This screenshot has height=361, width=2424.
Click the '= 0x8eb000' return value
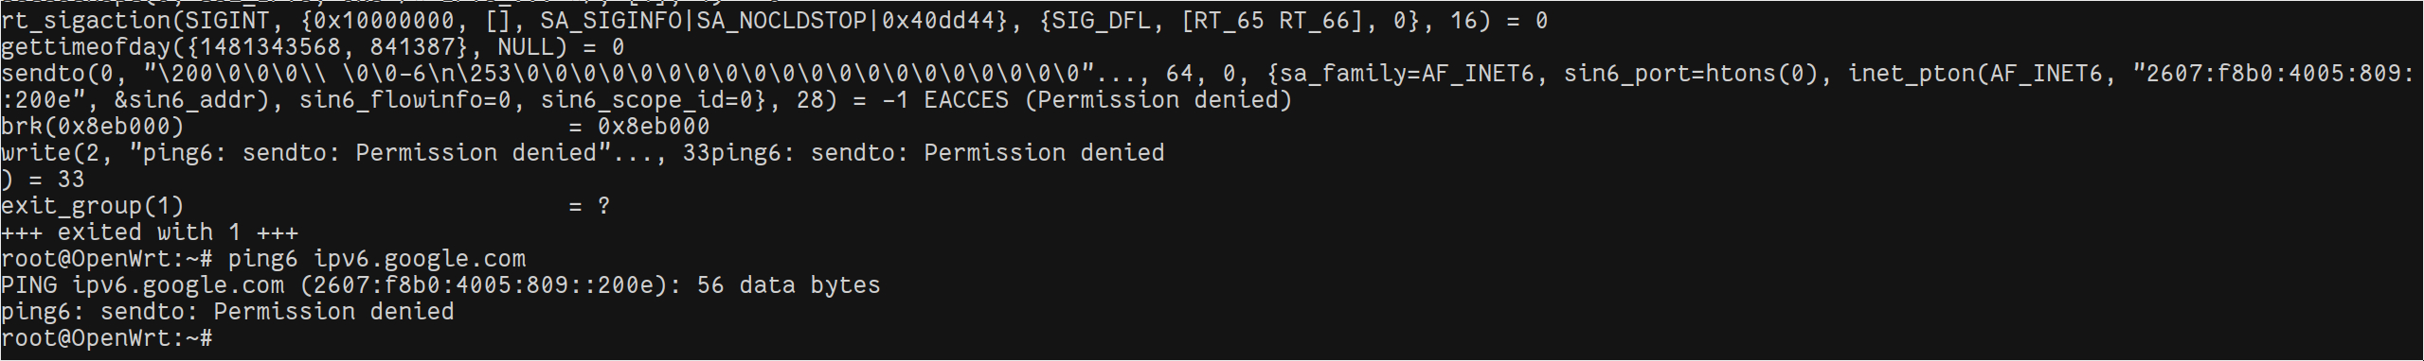(639, 127)
